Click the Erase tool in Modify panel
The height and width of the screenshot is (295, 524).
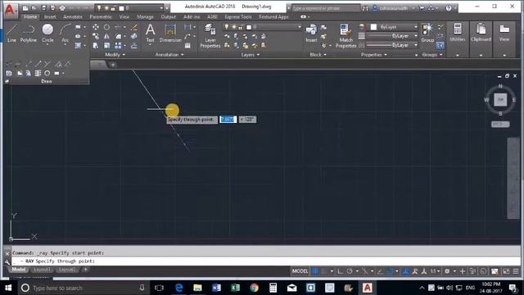pyautogui.click(x=134, y=27)
